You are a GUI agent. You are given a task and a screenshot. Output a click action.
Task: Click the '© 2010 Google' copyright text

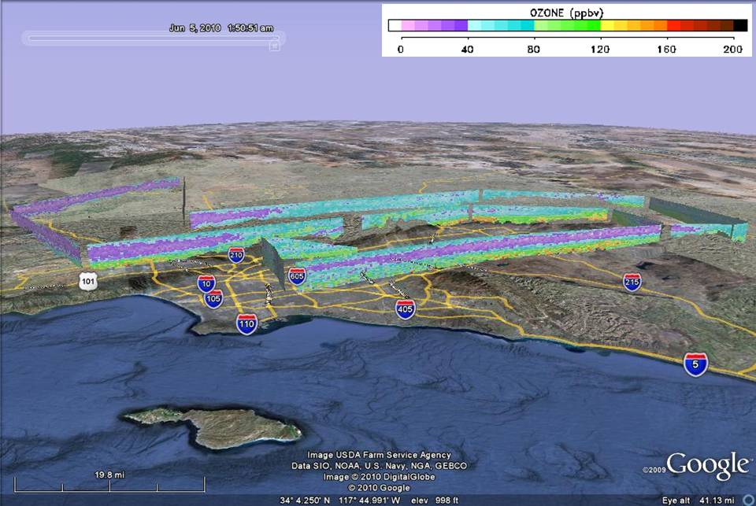[379, 488]
